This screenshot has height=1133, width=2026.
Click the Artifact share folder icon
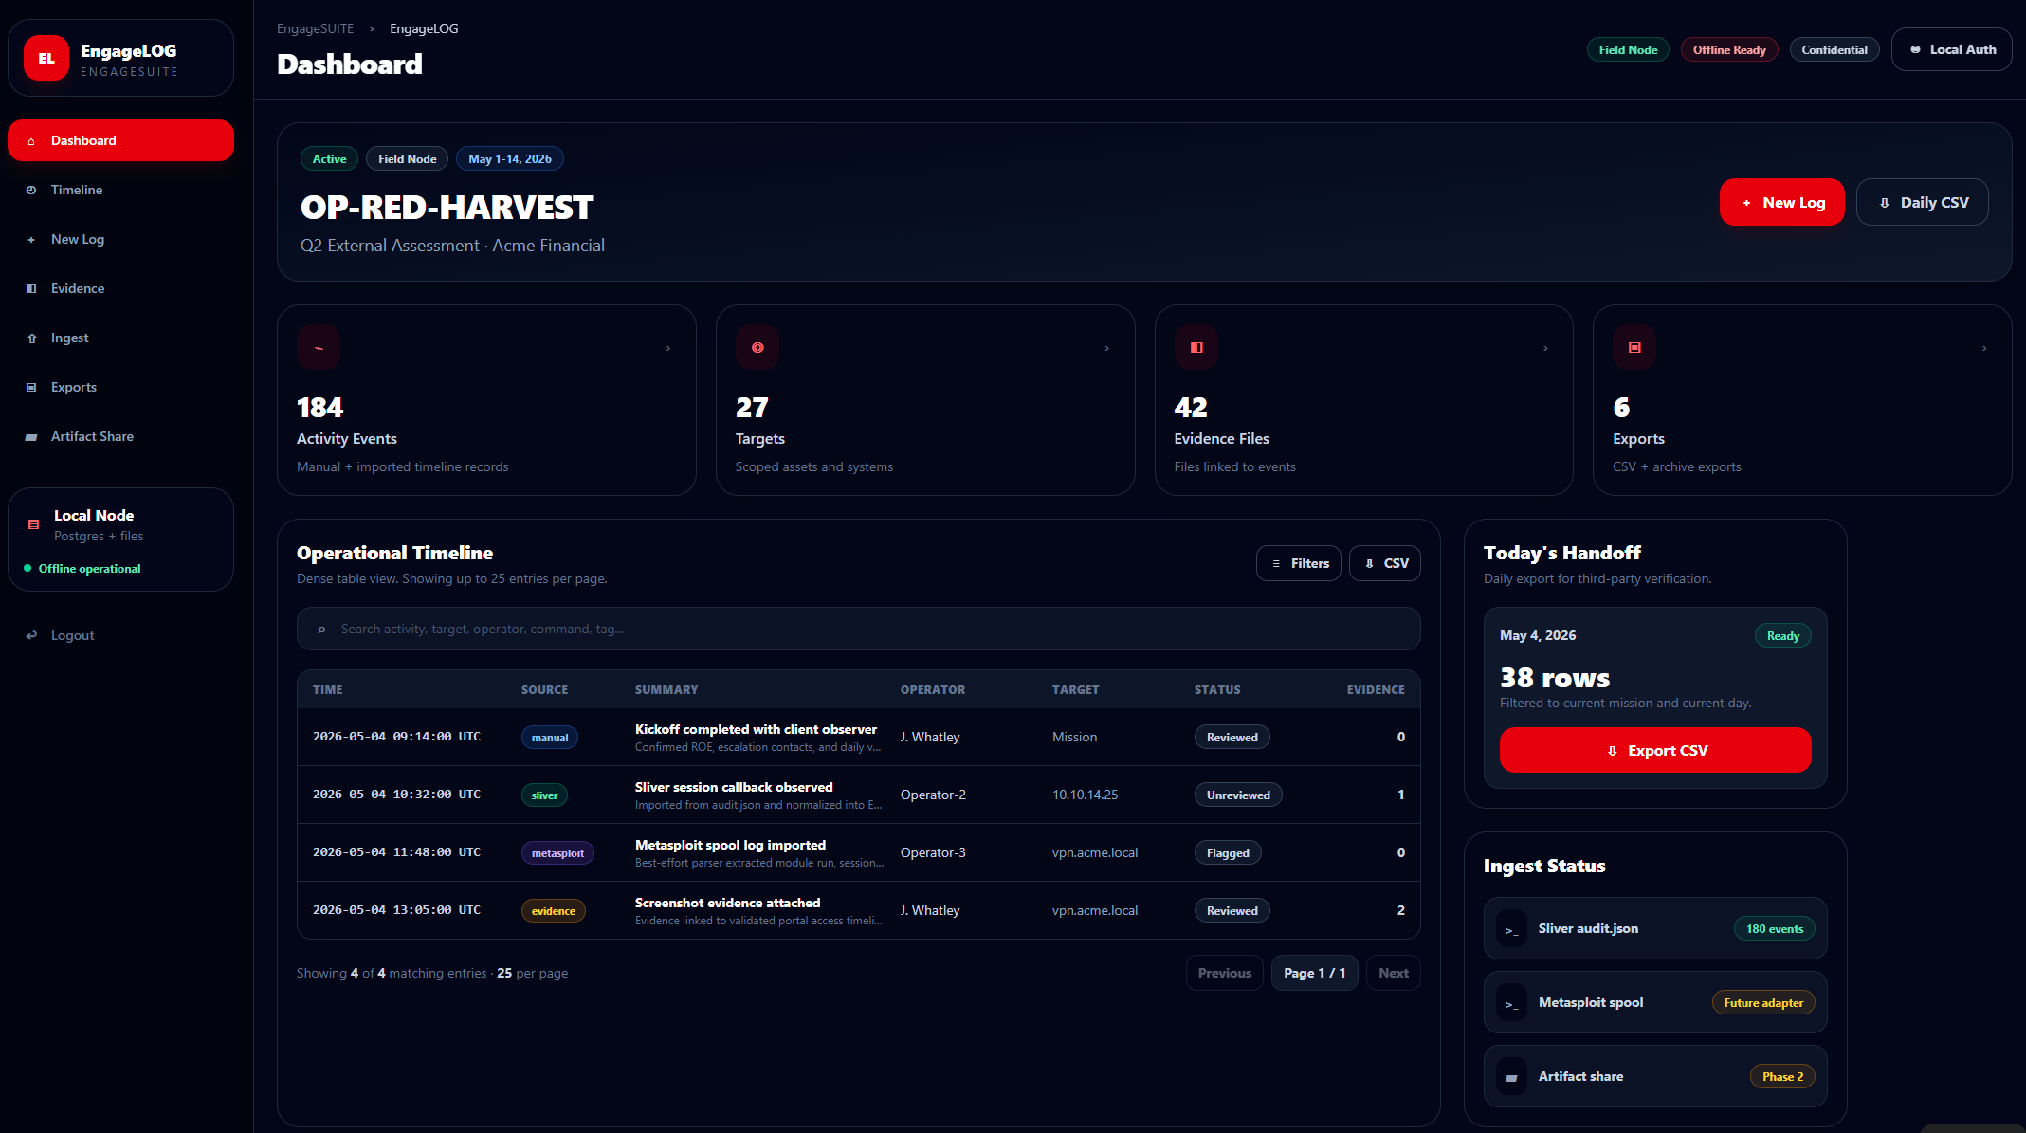(1511, 1076)
